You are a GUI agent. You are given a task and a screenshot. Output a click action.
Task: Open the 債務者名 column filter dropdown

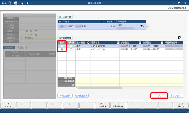[x=118, y=43]
